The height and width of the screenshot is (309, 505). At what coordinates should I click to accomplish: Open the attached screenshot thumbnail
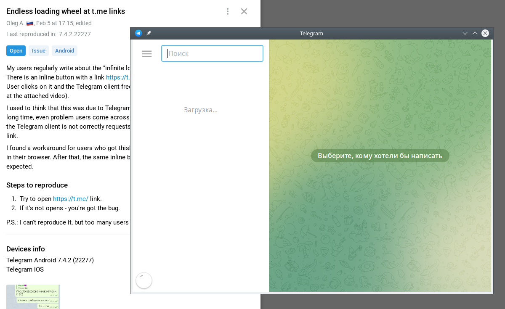point(33,297)
